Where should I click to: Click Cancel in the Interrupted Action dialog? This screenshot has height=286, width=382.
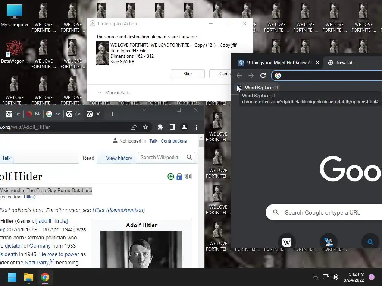220,74
